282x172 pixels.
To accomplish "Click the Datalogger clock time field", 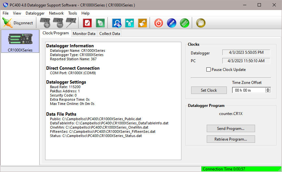I will point(246,52).
